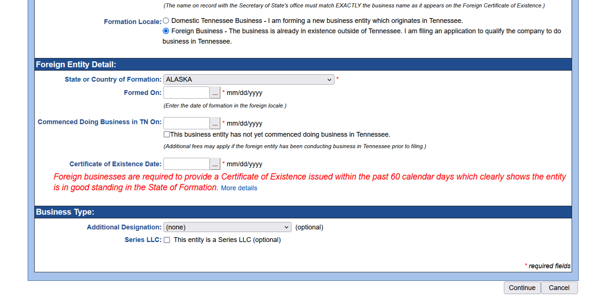
Task: Open the Additional Designation dropdown
Action: [x=227, y=227]
